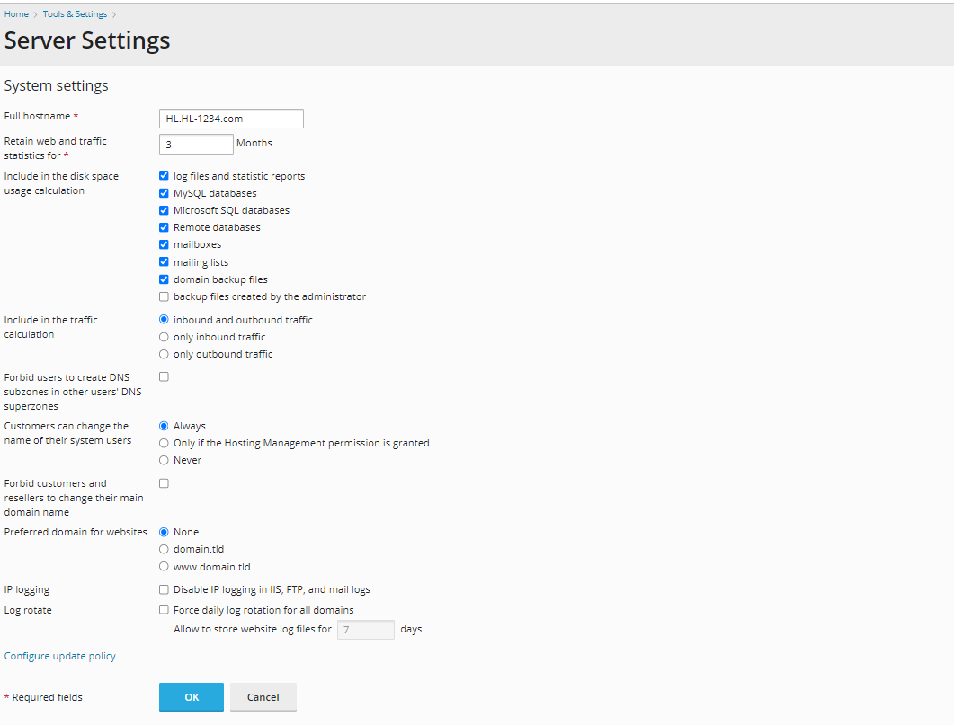Viewport: 954px width, 725px height.
Task: Enable backup files created by the administrator
Action: tap(164, 296)
